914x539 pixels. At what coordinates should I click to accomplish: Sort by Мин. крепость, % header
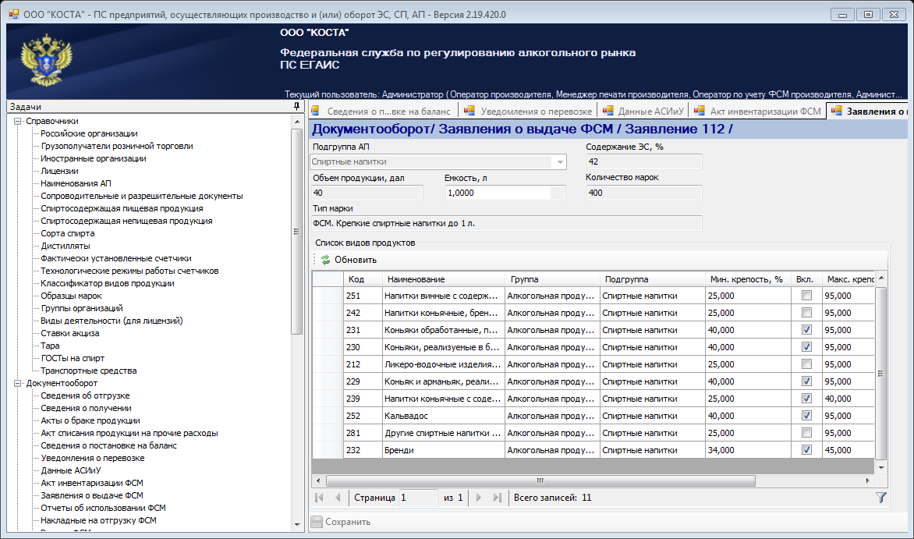(x=749, y=279)
